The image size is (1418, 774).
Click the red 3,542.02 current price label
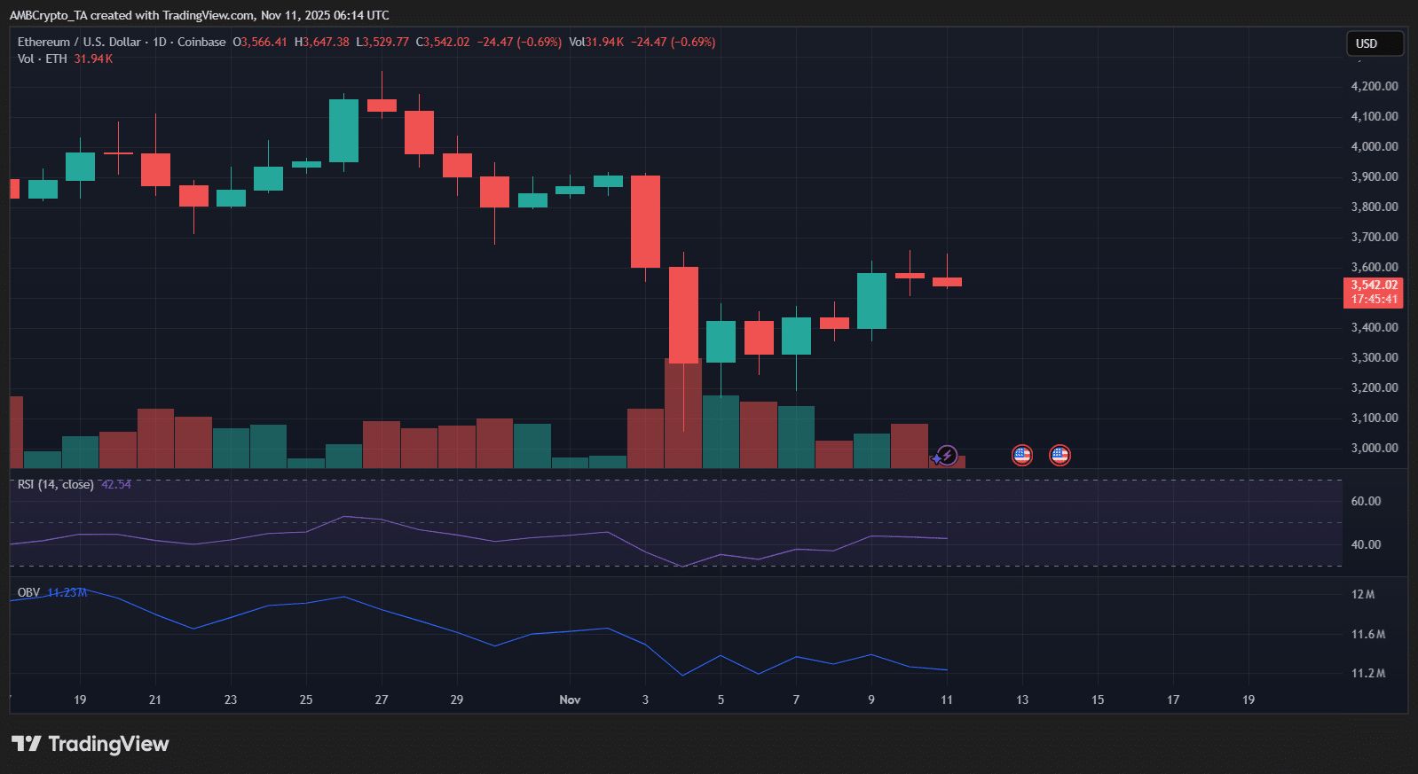coord(1374,285)
